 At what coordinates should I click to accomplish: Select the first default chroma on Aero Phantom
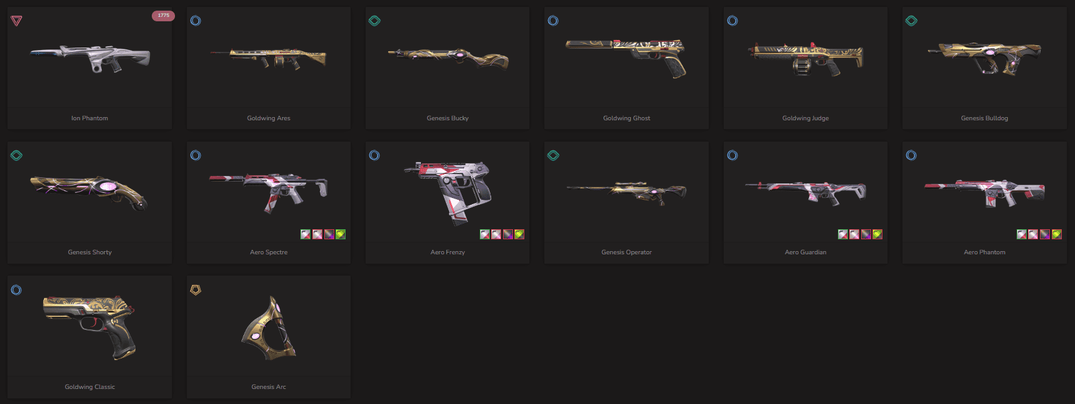click(x=1022, y=234)
